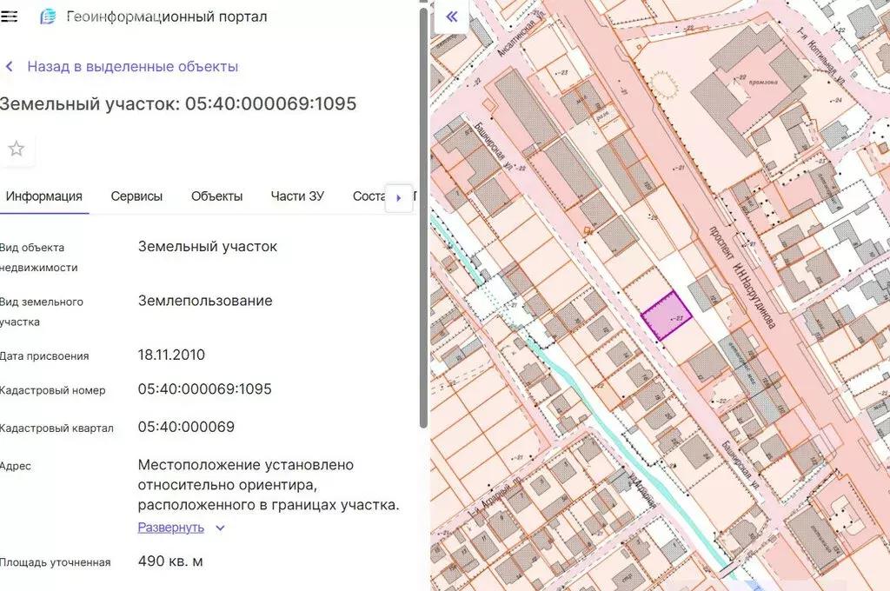
Task: Switch to the Сервисы tab
Action: click(x=136, y=196)
